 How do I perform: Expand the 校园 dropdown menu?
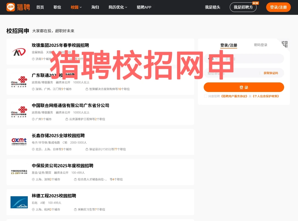point(76,7)
